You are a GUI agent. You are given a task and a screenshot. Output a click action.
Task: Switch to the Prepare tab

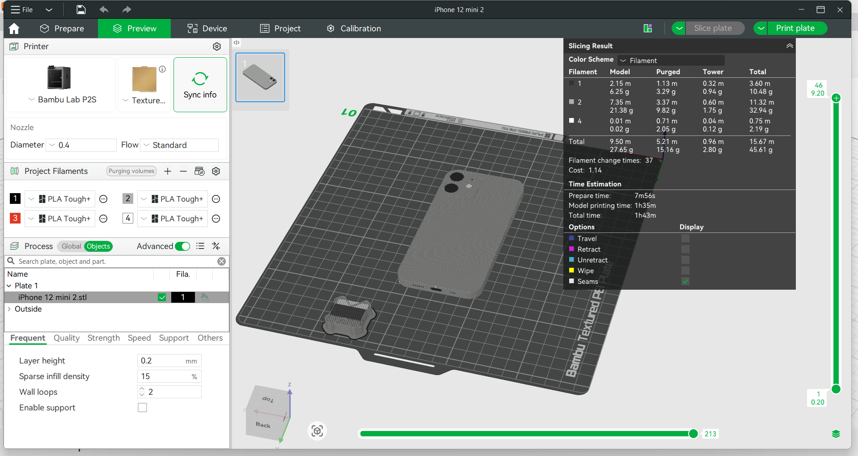point(62,29)
